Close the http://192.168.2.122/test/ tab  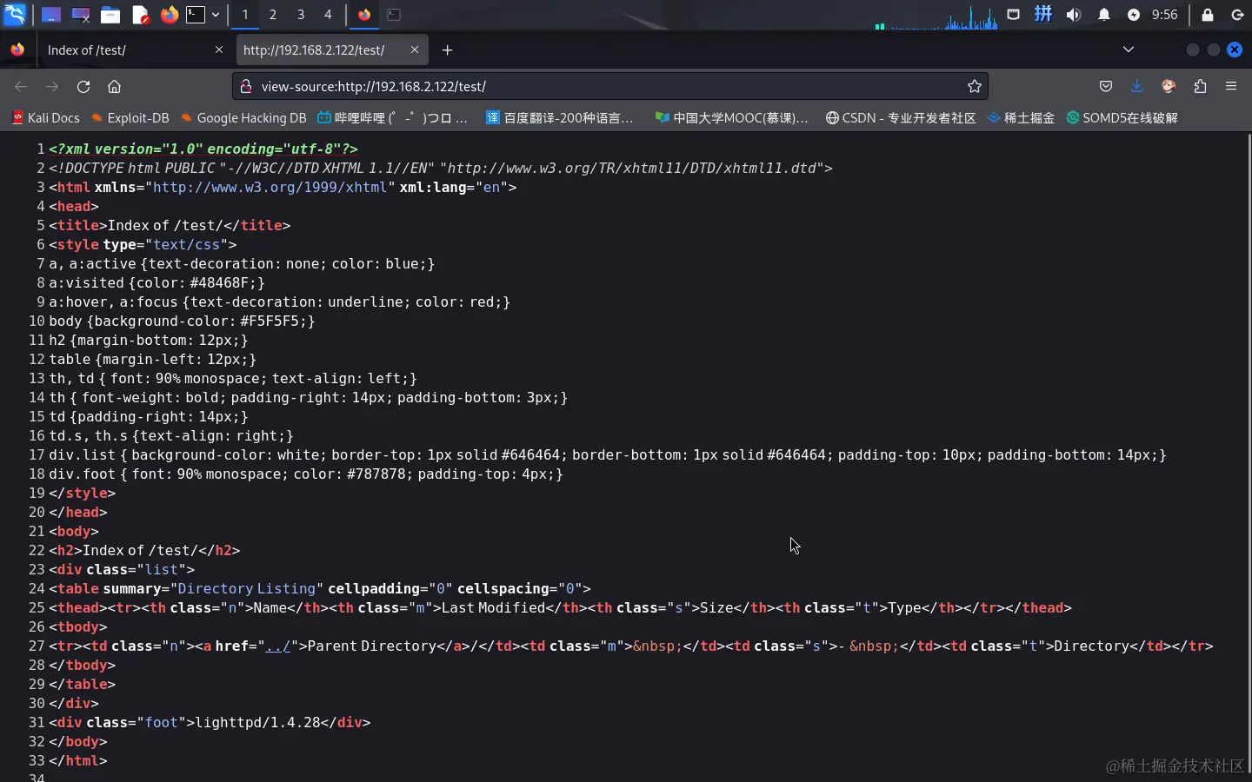pyautogui.click(x=415, y=50)
